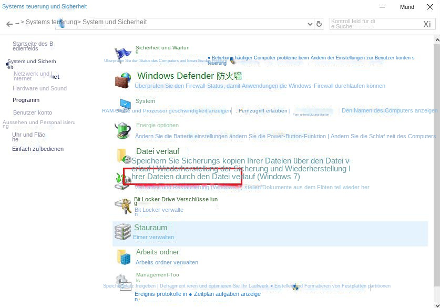Open the Windows Defender firewall icon
This screenshot has width=440, height=308.
click(x=122, y=80)
